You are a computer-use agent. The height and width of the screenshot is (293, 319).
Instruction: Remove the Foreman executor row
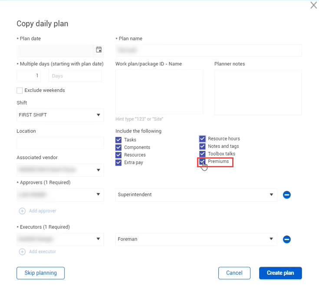286,239
